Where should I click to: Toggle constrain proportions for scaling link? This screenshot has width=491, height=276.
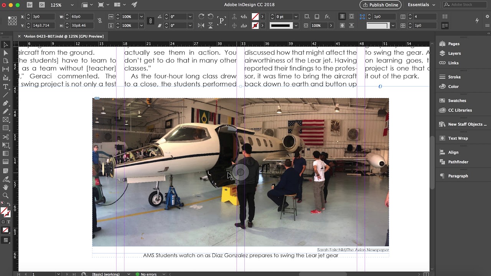click(150, 21)
